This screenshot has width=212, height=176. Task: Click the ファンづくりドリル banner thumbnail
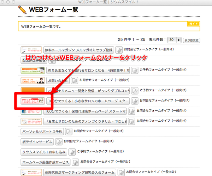pyautogui.click(x=31, y=121)
